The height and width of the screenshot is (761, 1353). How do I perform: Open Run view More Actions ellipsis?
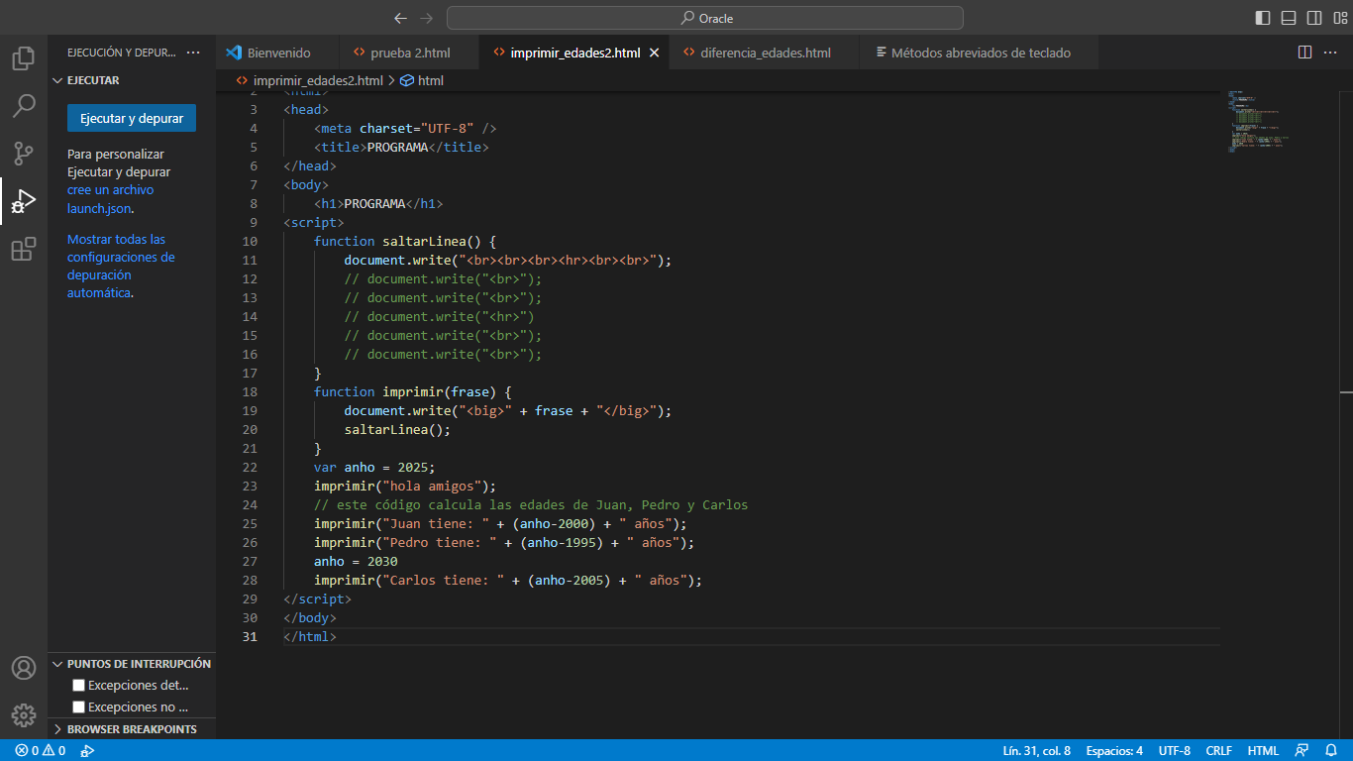click(x=193, y=53)
